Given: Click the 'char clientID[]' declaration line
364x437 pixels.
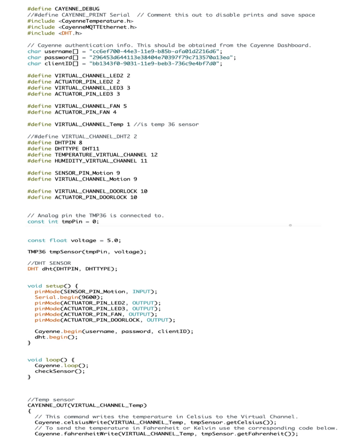Looking at the screenshot, I should [x=125, y=64].
